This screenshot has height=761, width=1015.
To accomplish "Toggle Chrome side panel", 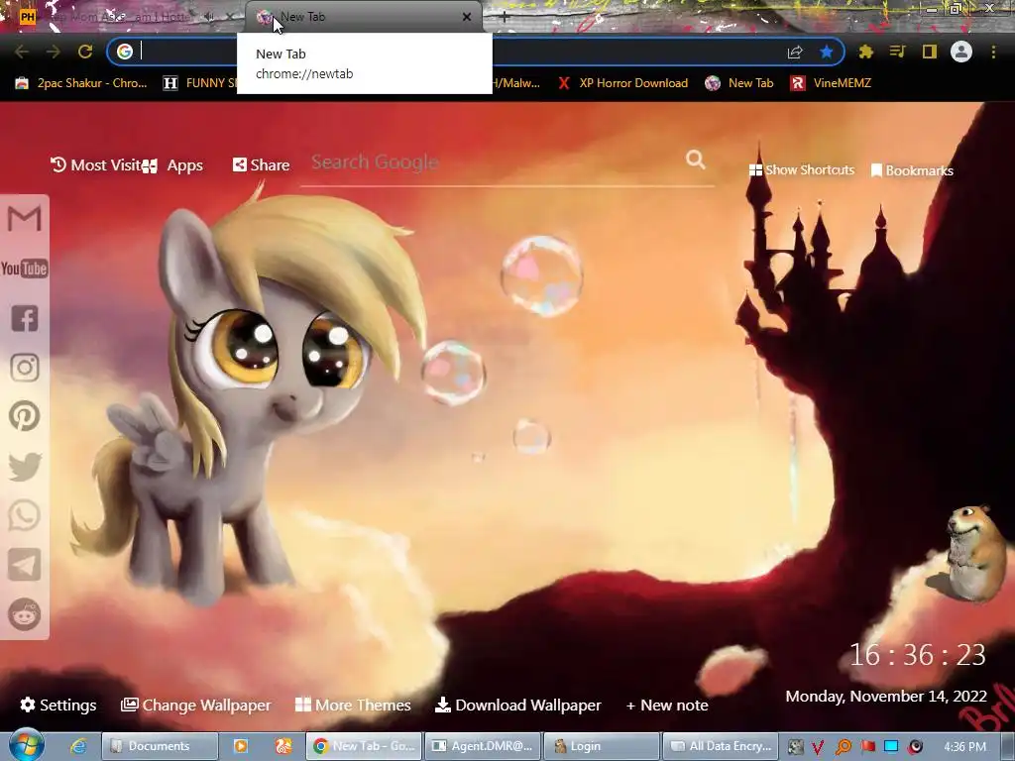I will click(x=930, y=52).
